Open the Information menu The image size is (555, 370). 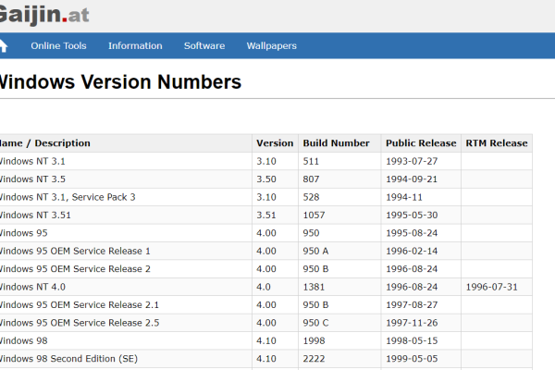(x=135, y=45)
